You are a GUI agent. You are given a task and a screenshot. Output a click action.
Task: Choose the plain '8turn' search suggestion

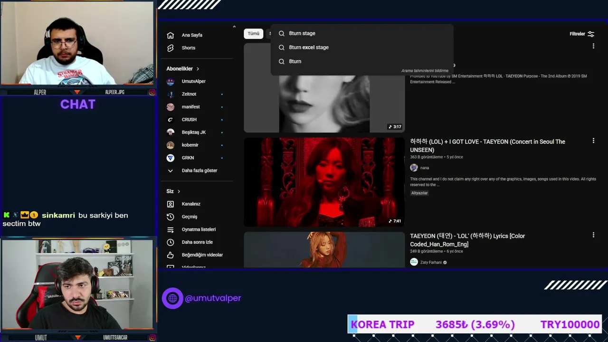pos(362,61)
